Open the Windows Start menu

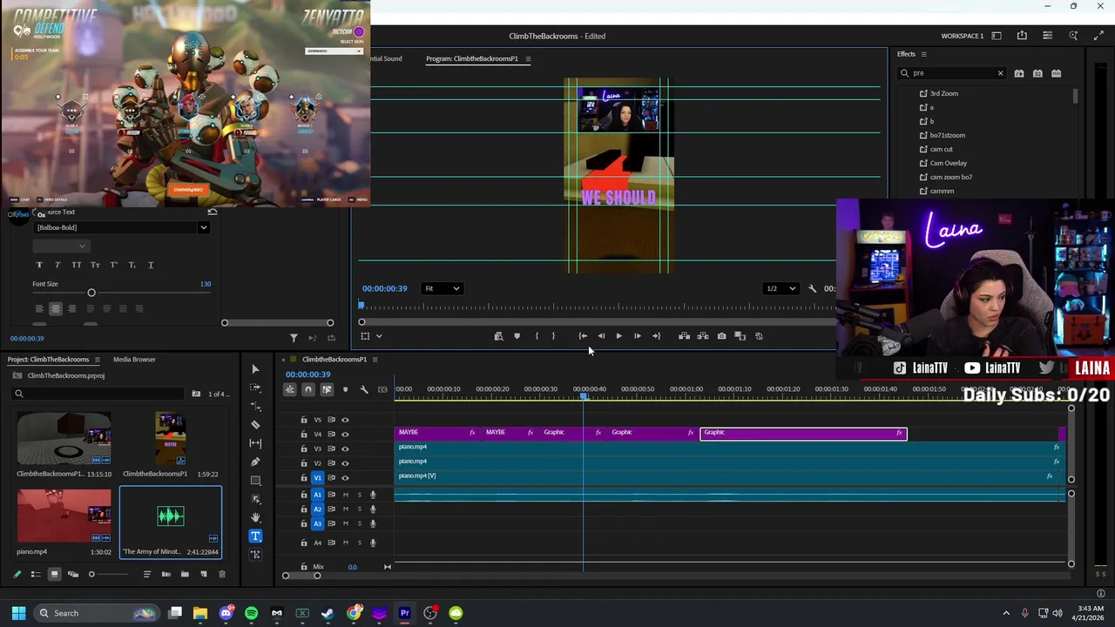18,613
